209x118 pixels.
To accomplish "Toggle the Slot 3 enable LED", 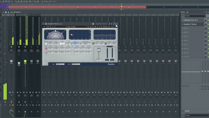I will click(208, 29).
